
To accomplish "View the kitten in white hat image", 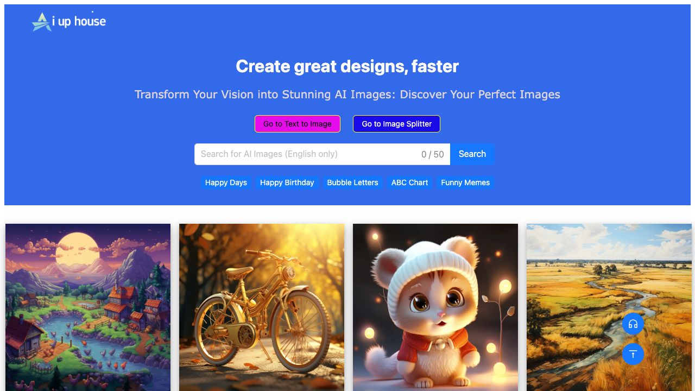I will [435, 307].
